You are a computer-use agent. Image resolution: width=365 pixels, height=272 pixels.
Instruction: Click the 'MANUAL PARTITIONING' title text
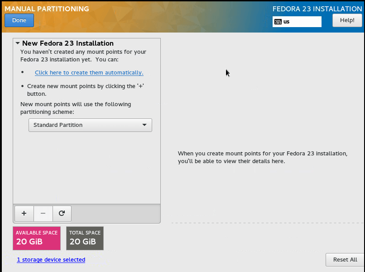click(47, 9)
